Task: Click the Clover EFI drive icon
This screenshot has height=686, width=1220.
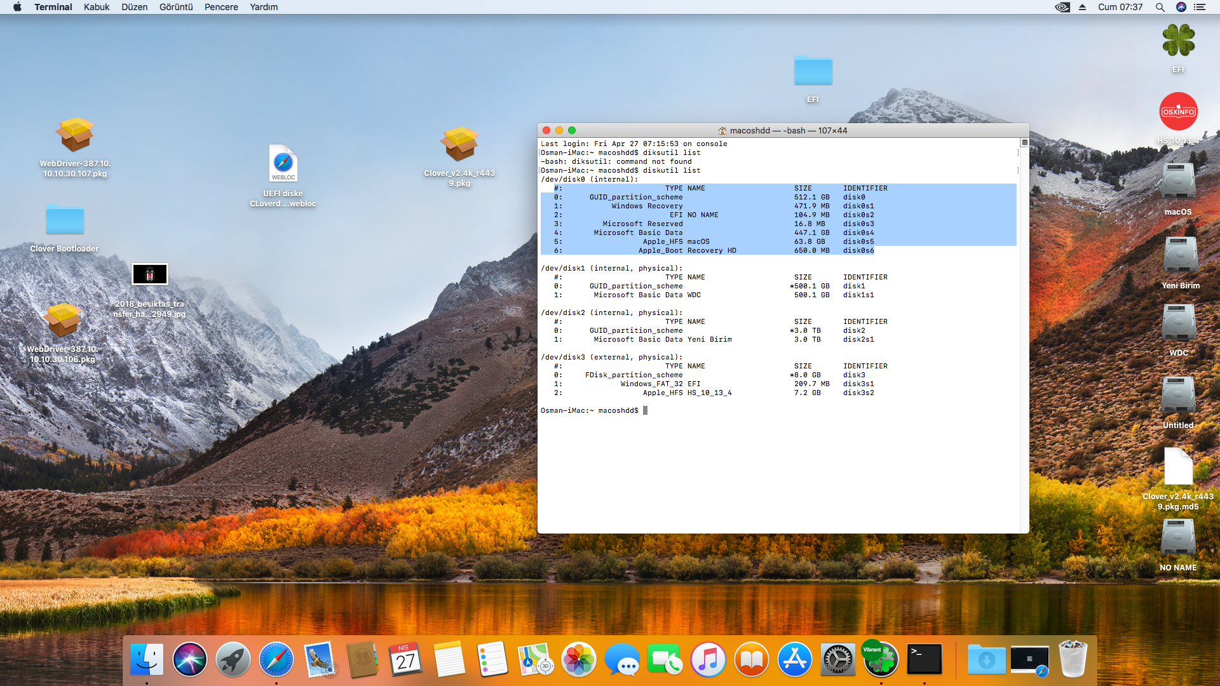Action: tap(1178, 41)
